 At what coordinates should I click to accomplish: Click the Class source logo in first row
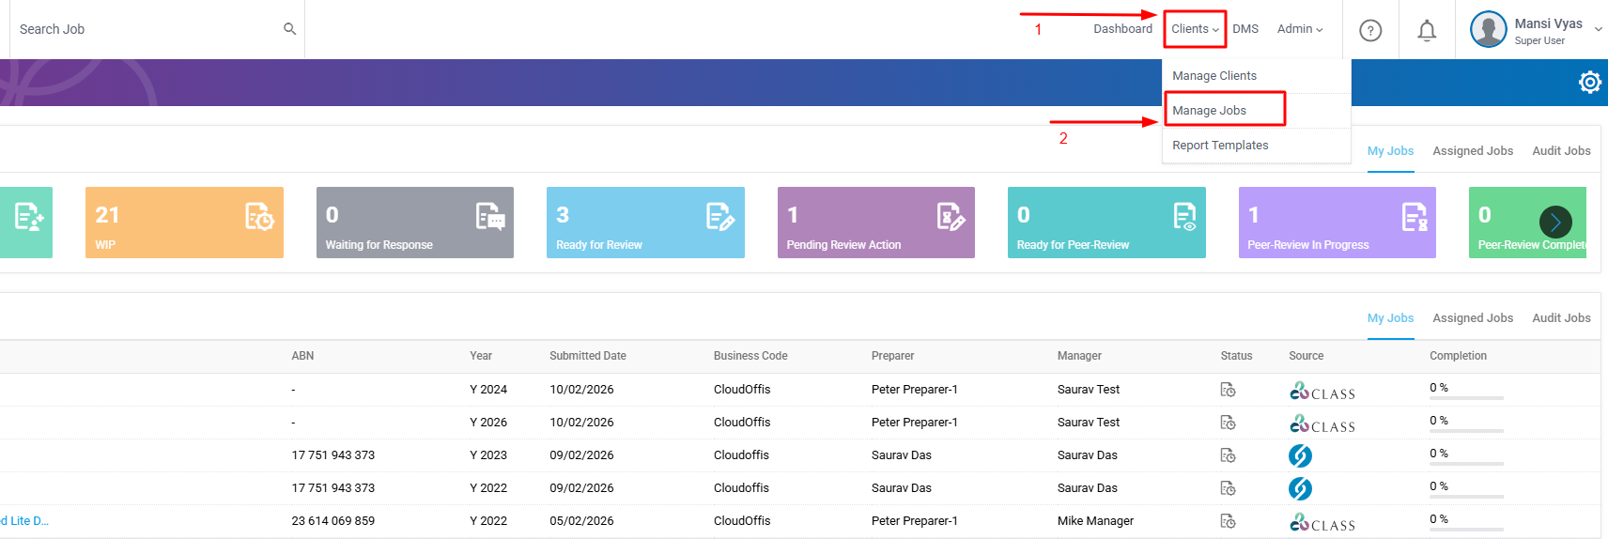coord(1322,391)
